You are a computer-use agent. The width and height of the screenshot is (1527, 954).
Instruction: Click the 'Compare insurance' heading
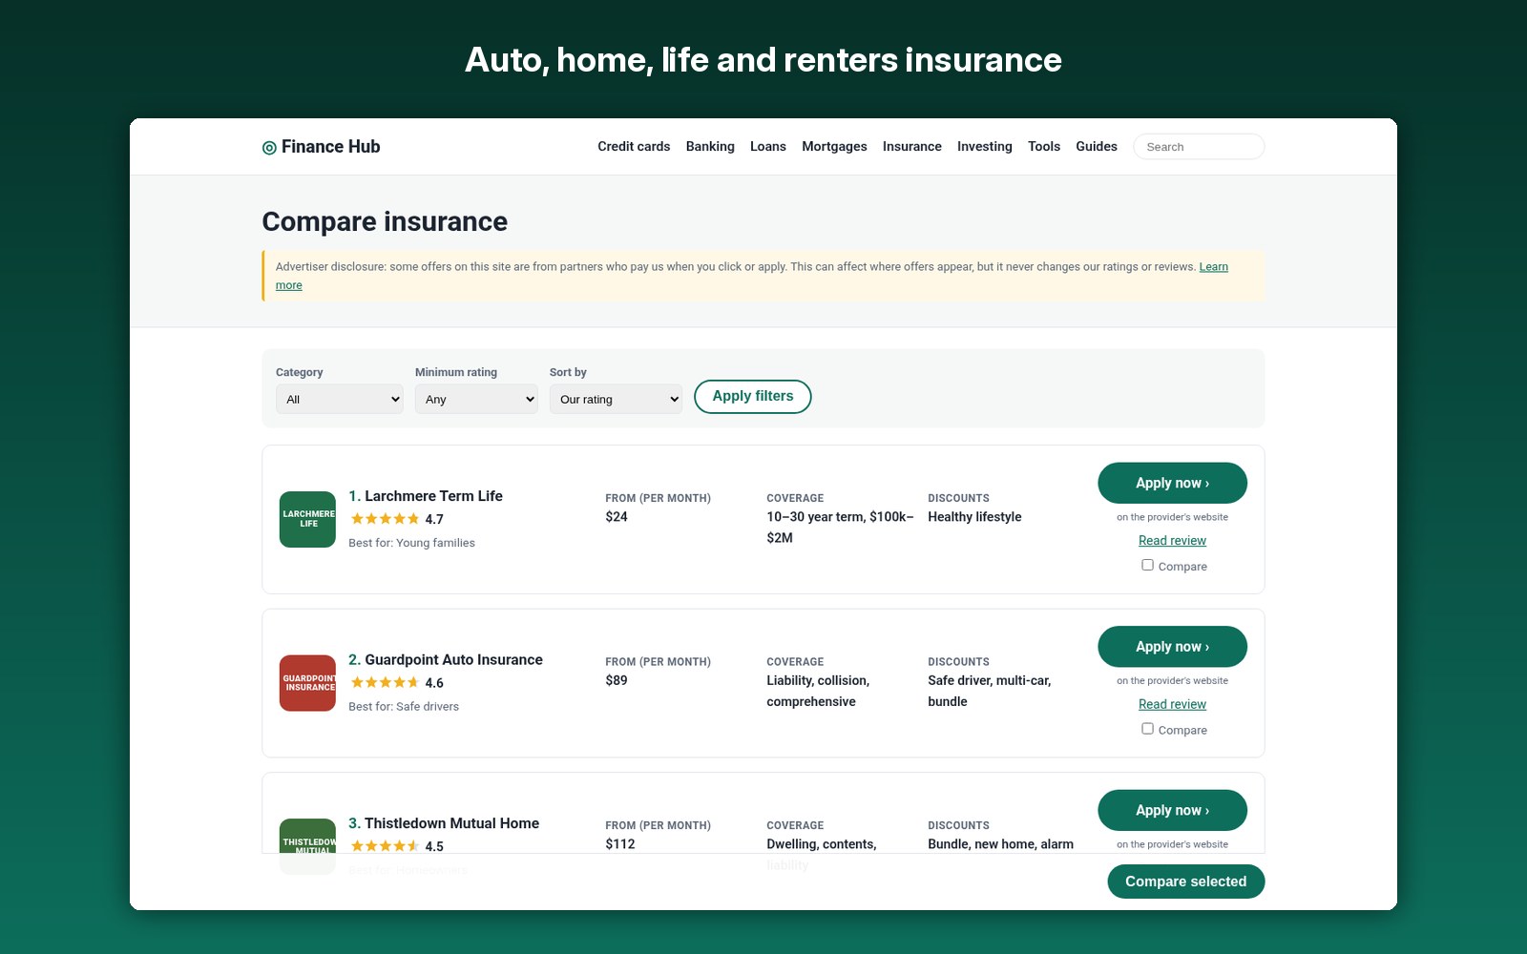385,221
